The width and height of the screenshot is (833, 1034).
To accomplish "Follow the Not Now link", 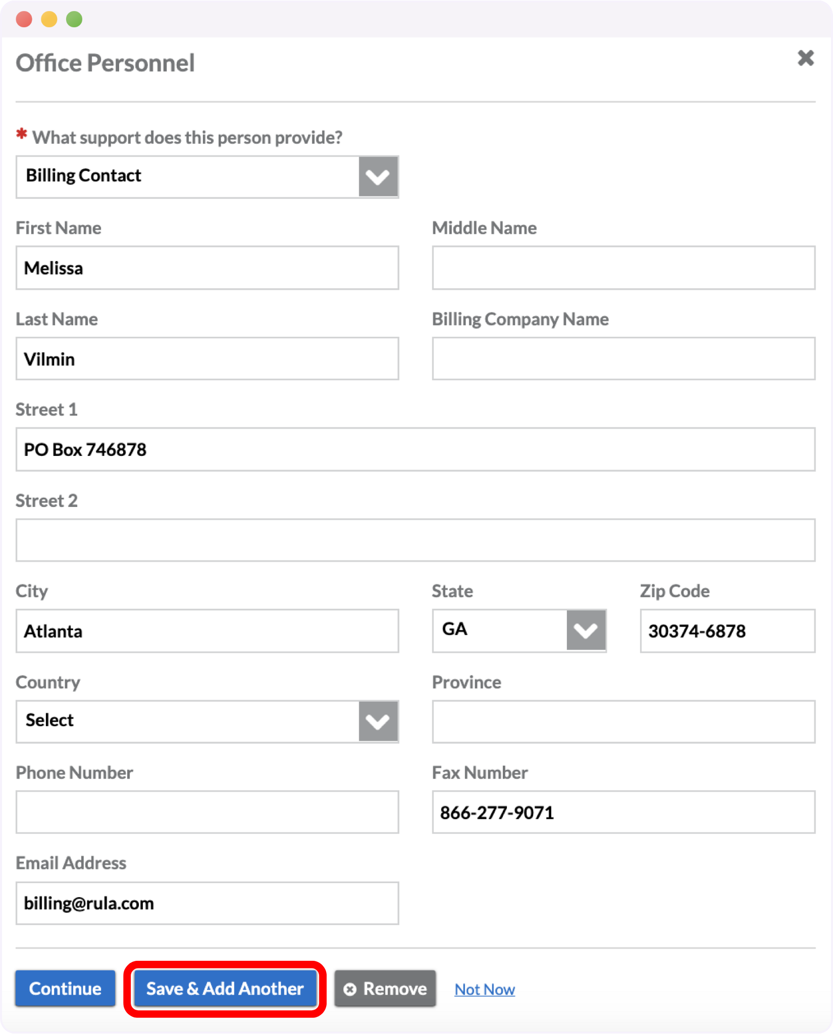I will pos(485,990).
